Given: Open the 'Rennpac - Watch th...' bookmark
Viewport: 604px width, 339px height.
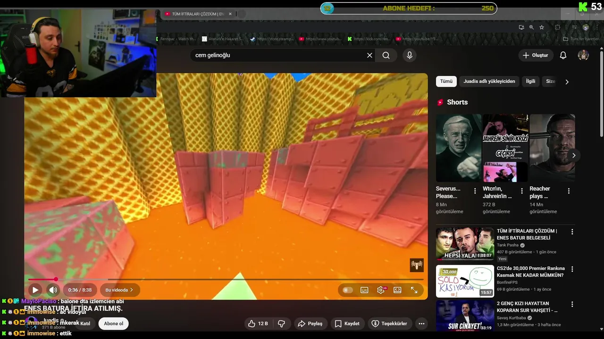Looking at the screenshot, I should pyautogui.click(x=176, y=39).
